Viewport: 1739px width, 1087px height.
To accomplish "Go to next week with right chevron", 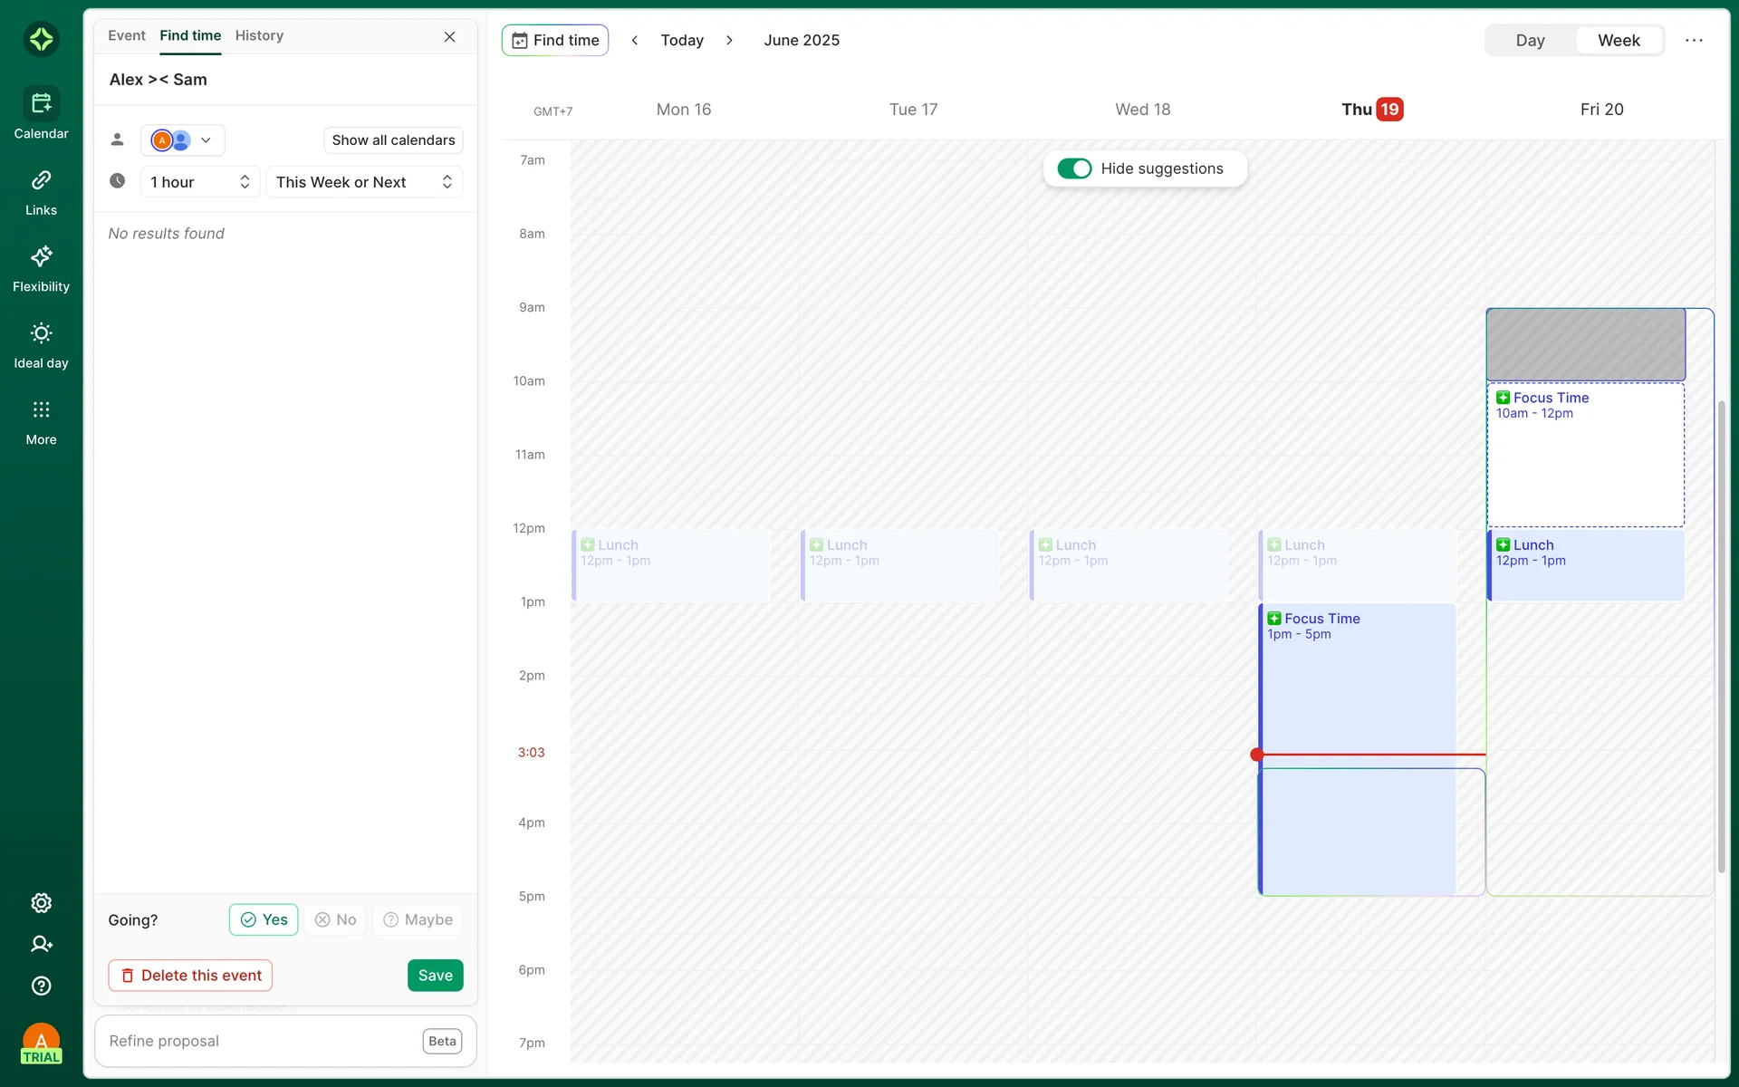I will click(x=729, y=40).
